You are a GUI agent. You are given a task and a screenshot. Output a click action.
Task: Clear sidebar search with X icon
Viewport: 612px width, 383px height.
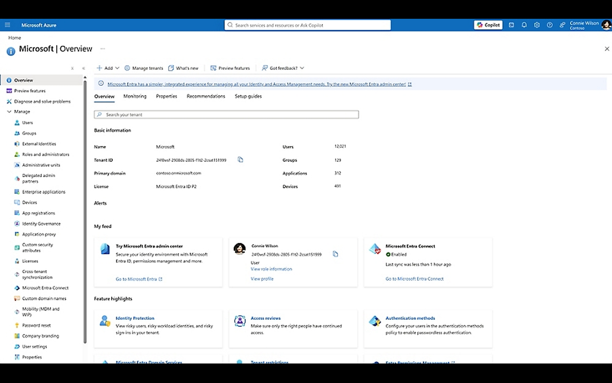click(72, 68)
